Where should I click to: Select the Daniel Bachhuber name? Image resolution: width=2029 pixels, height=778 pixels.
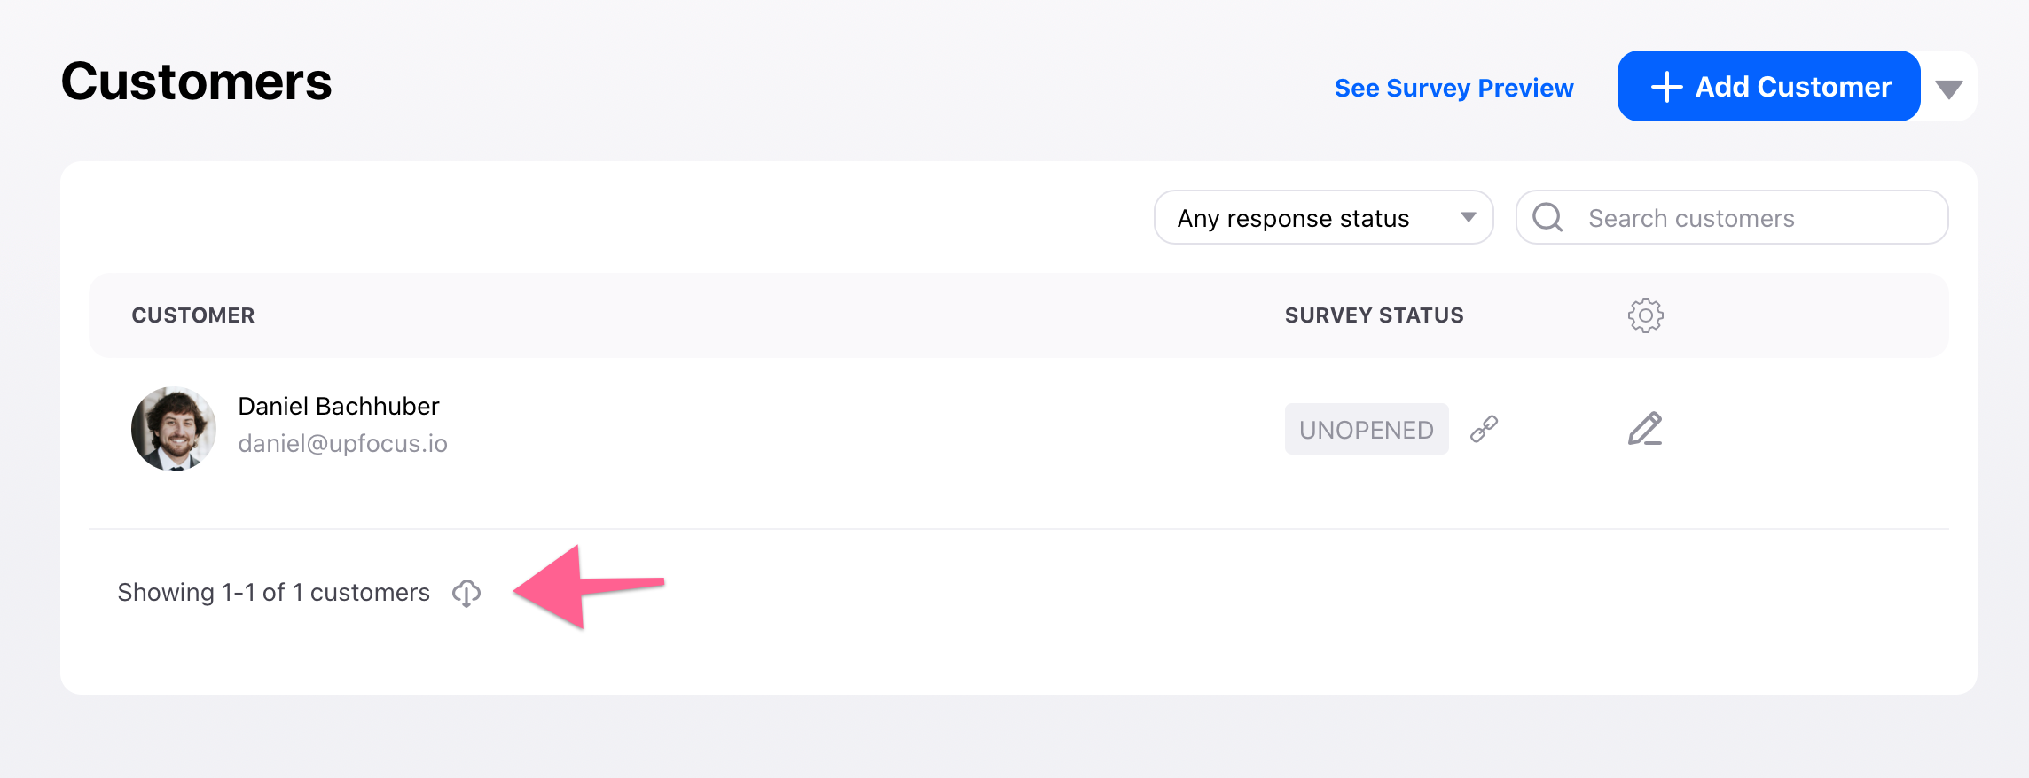339,407
